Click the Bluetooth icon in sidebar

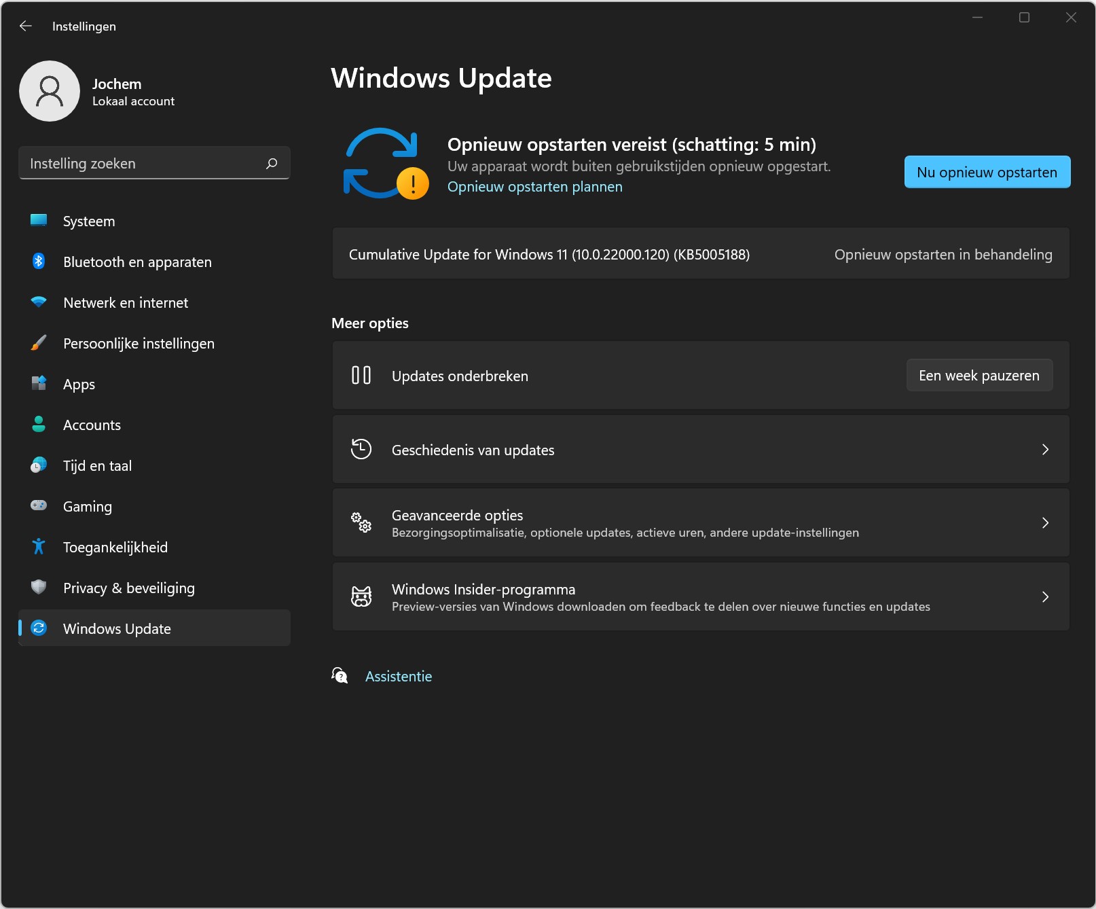tap(39, 261)
